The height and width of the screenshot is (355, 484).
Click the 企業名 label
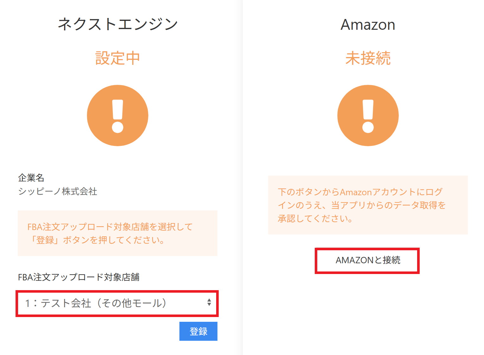point(31,178)
